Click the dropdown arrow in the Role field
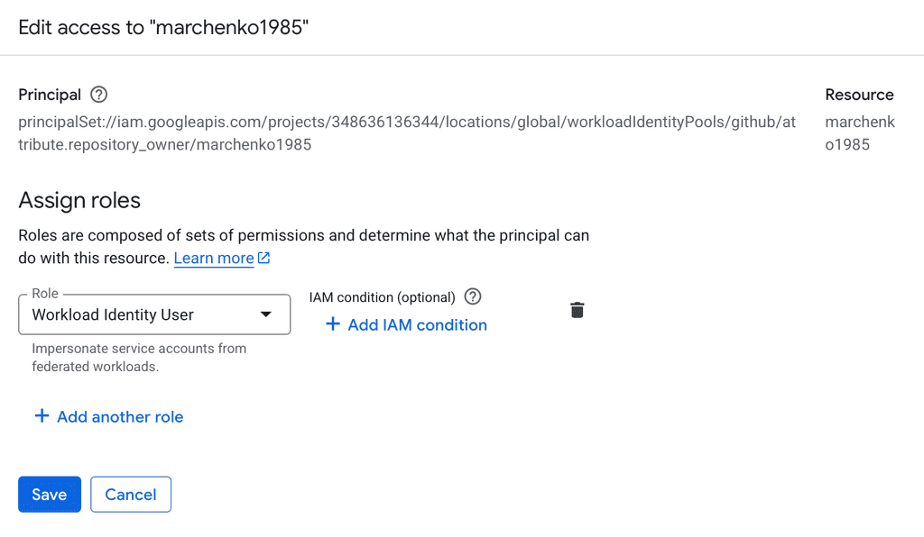Viewport: 924px width, 537px height. (x=266, y=314)
